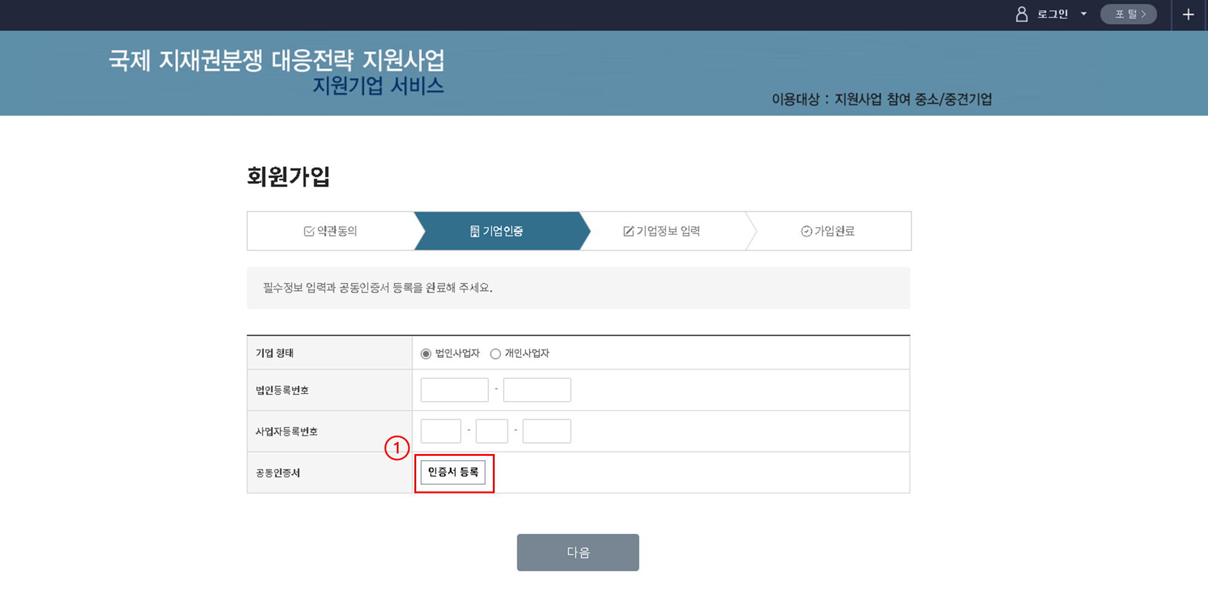Click the checkmark icon in 가입완료 step

coord(806,231)
